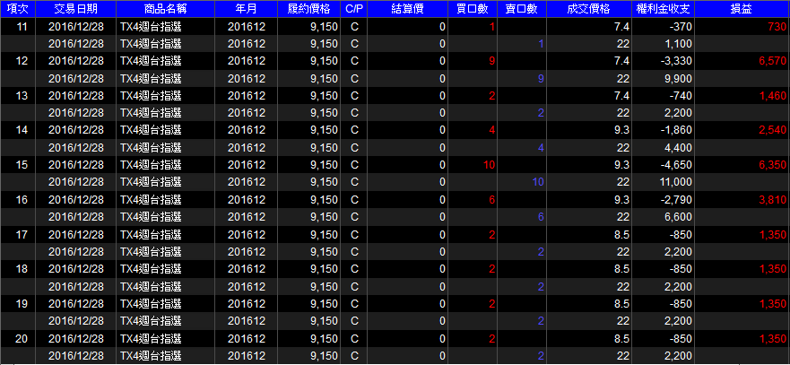
Task: Click the premium value -1,860
Action: 677,130
